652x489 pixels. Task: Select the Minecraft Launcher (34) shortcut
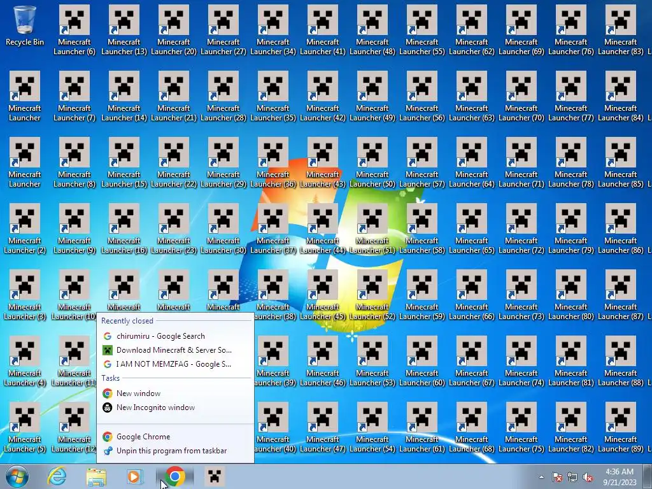(x=273, y=30)
